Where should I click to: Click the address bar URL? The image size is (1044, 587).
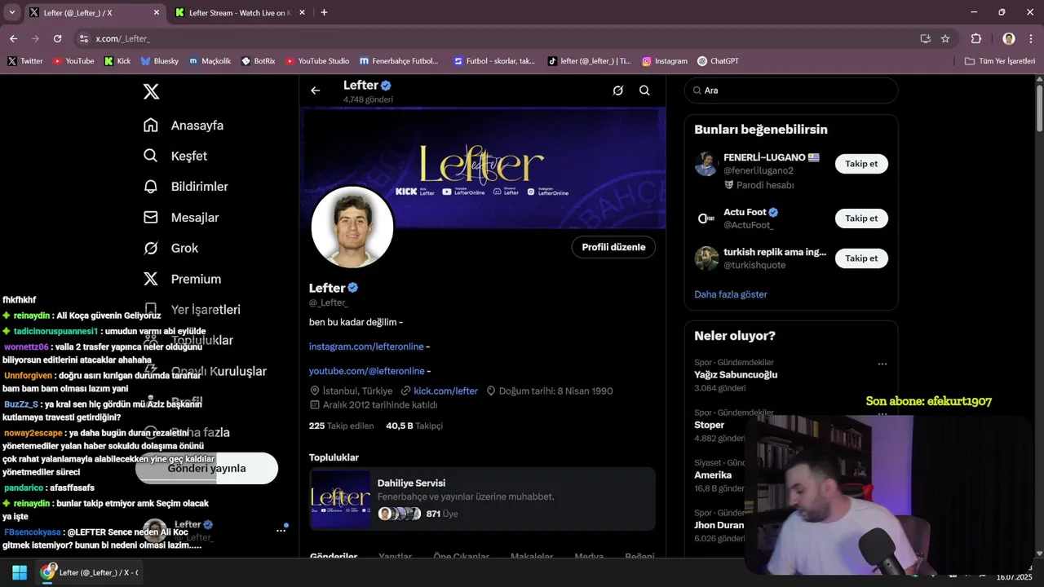click(122, 38)
